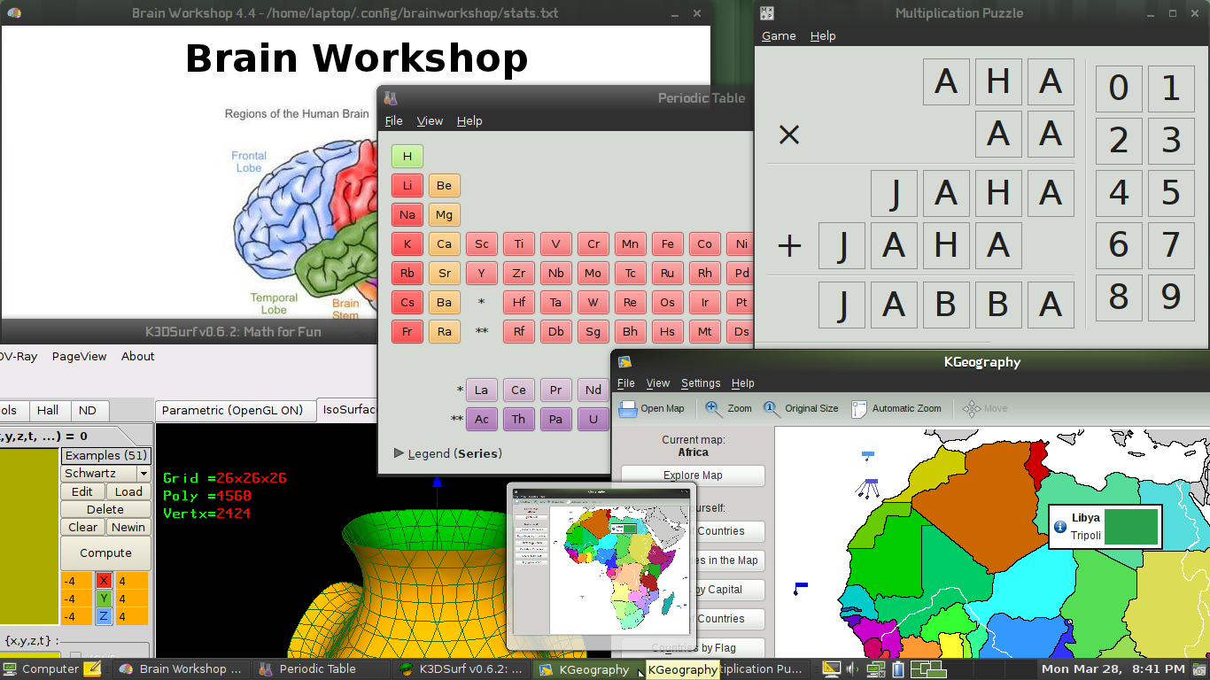Switch to Brain Workshop in taskbar
Image resolution: width=1210 pixels, height=680 pixels.
pos(182,669)
